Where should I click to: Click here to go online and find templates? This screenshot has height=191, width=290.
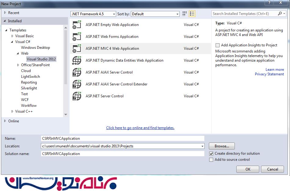pos(140,128)
